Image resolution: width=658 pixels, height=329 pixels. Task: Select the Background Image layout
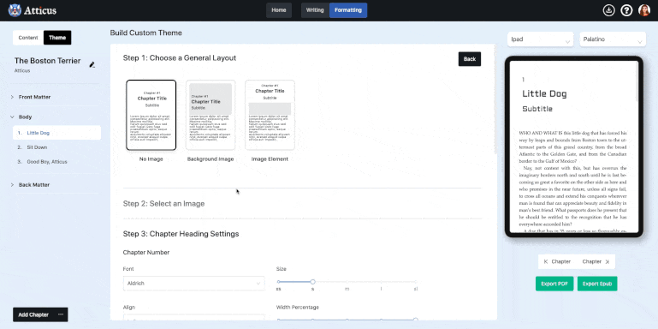210,115
